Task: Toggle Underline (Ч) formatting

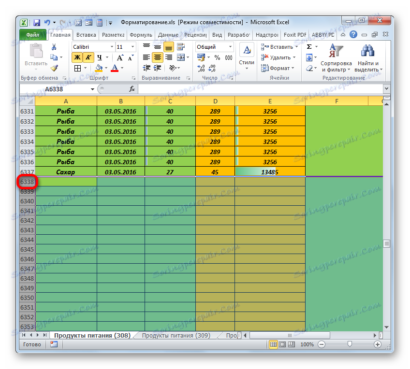Action: pos(100,57)
